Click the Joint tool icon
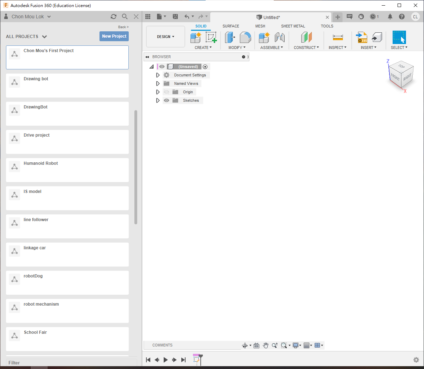Viewport: 424px width, 369px height. tap(279, 37)
